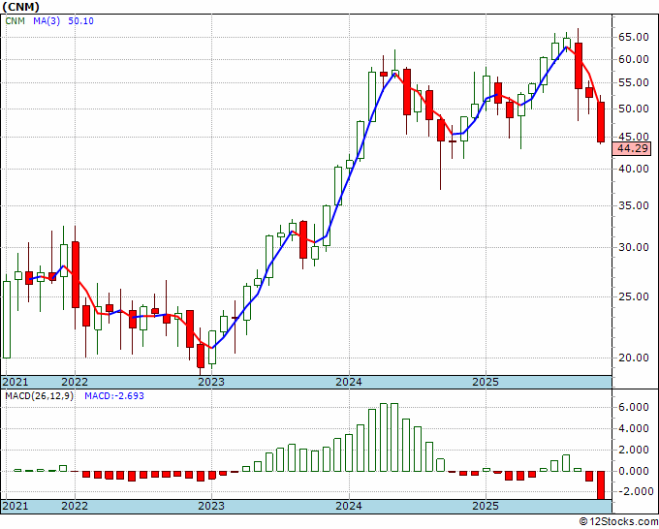Image resolution: width=659 pixels, height=529 pixels.
Task: Click 2023 on the MACD panel time axis
Action: coord(211,506)
